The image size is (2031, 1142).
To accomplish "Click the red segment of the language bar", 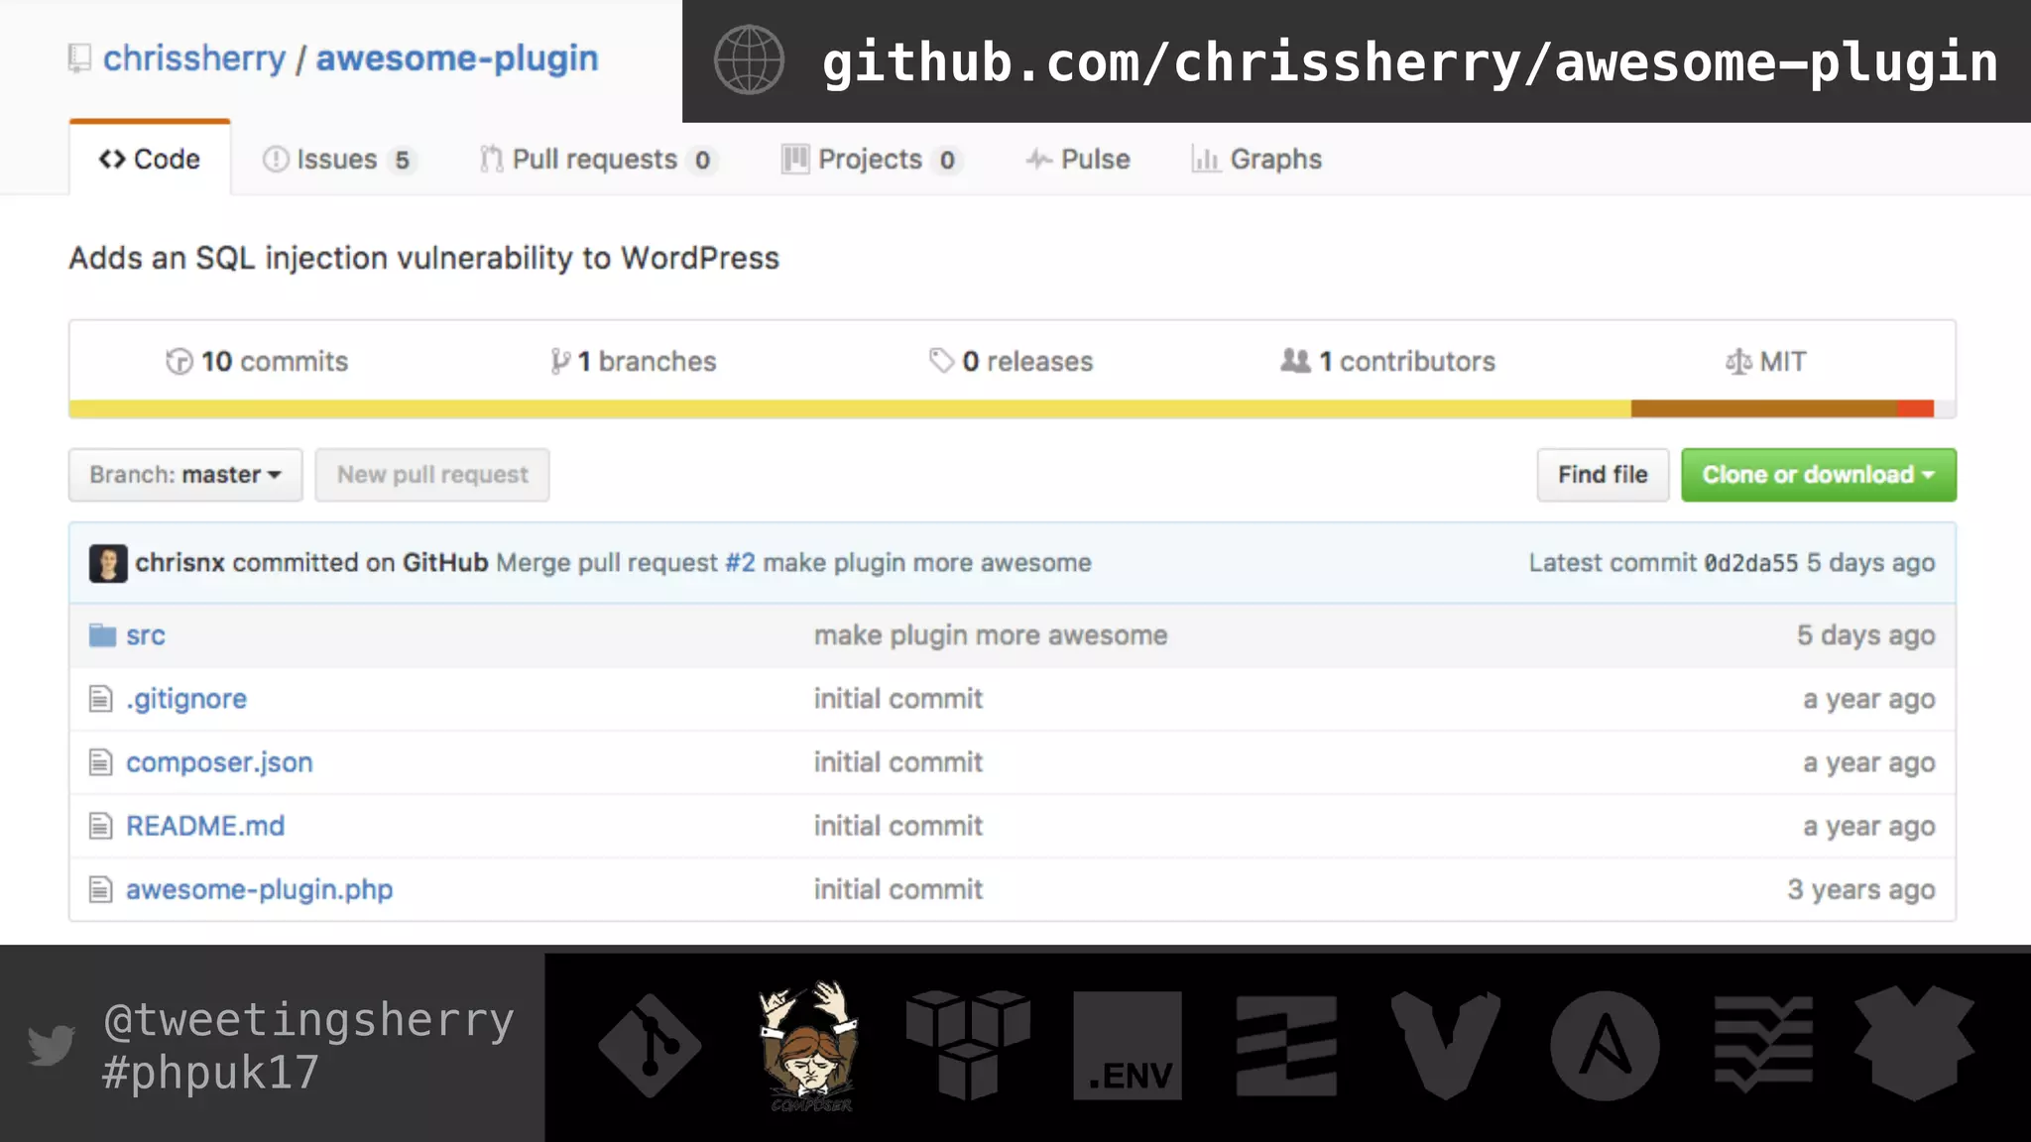I will [1915, 408].
